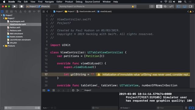Open the Report navigator icon
195x110 pixels.
(39, 12)
